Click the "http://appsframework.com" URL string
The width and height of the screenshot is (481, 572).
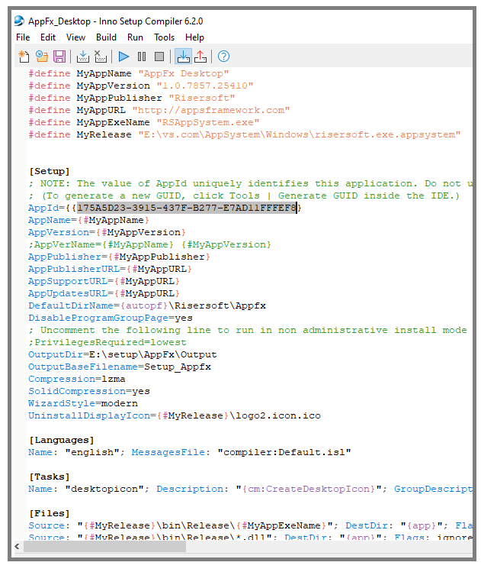(211, 110)
